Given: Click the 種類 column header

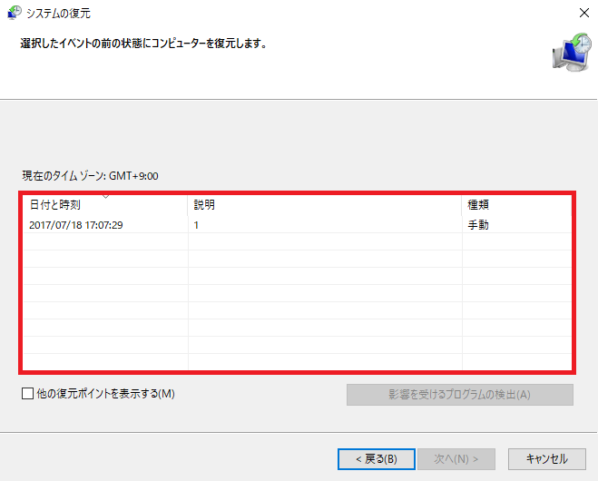Looking at the screenshot, I should point(516,205).
